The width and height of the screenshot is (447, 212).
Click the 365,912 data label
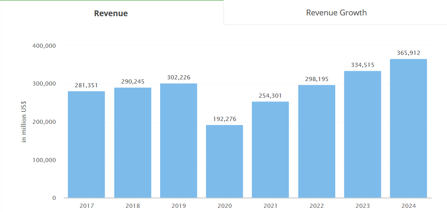pyautogui.click(x=408, y=53)
